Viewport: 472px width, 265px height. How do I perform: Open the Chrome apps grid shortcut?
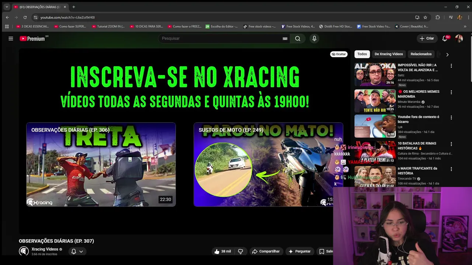tap(7, 26)
